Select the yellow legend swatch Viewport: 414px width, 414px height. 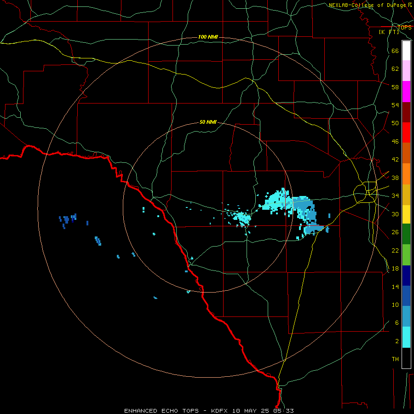(x=406, y=214)
